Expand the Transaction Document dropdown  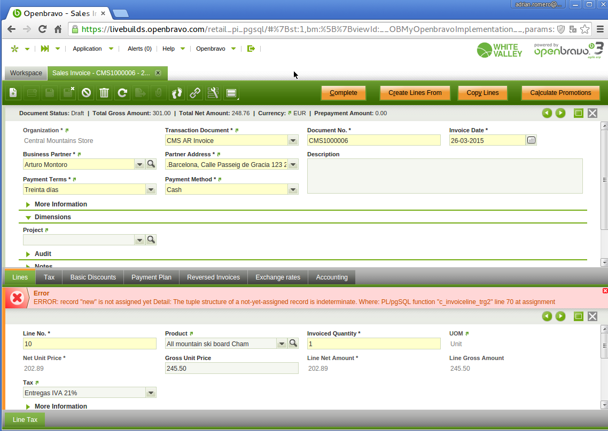(x=293, y=141)
